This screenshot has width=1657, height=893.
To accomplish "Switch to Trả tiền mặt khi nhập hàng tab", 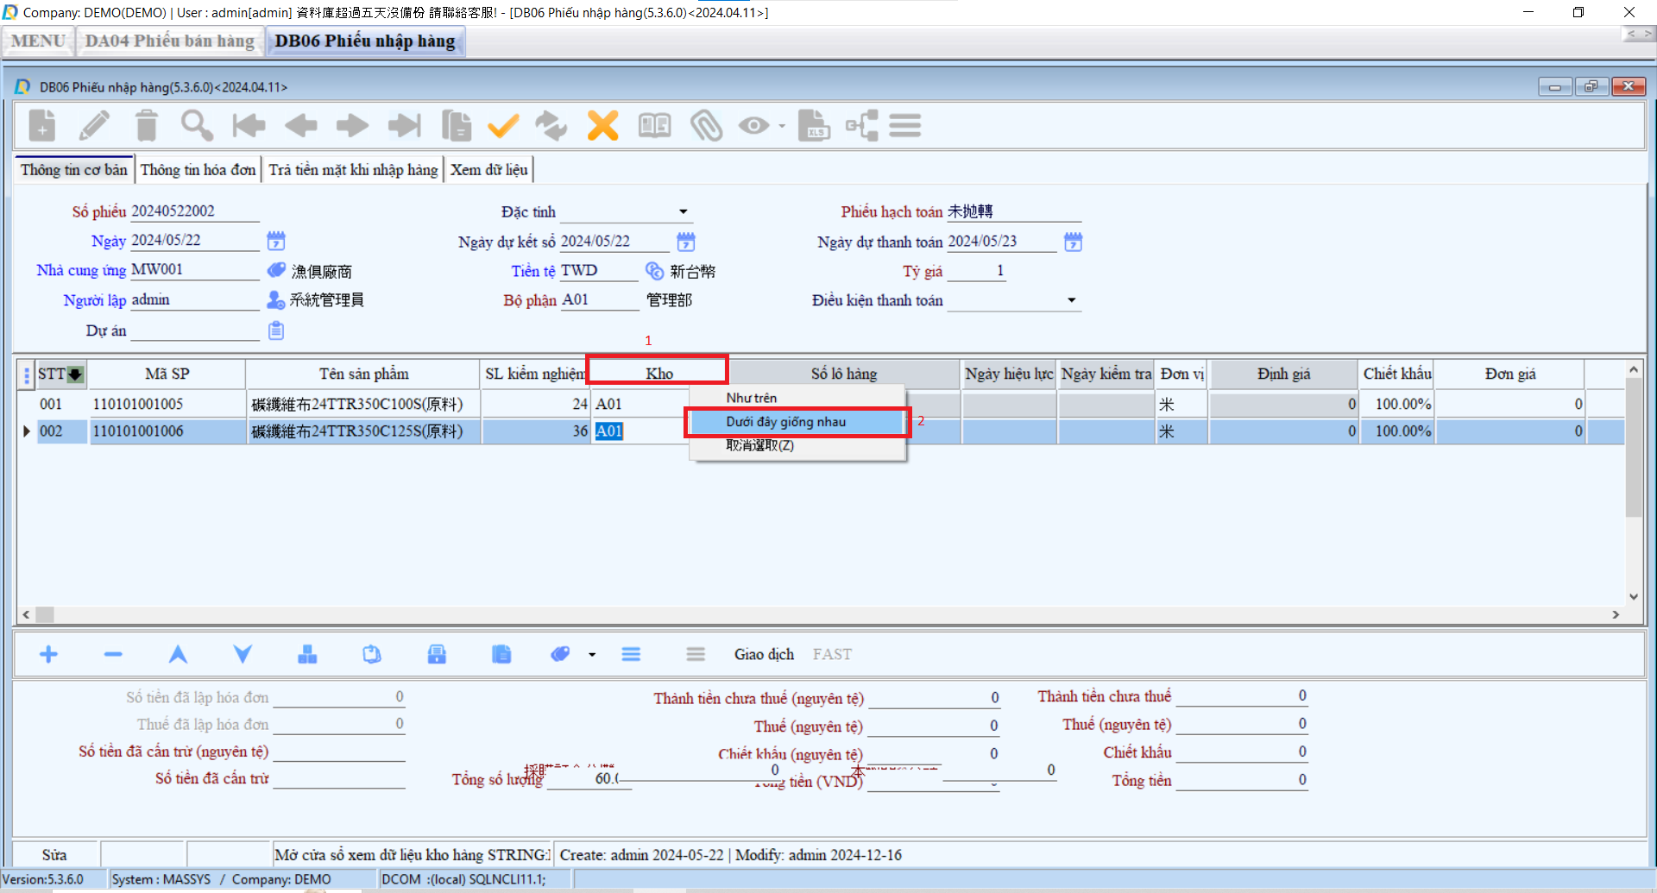I will coord(353,170).
